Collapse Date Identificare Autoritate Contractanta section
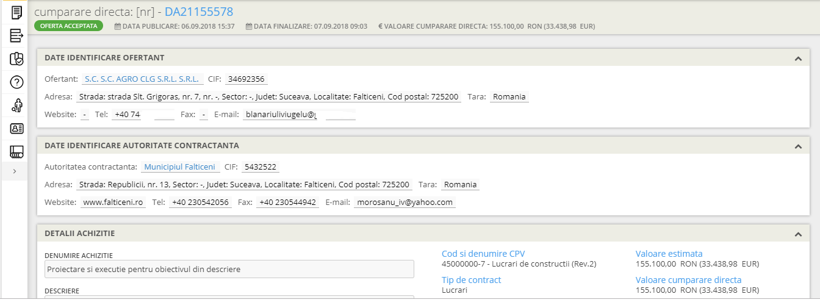The image size is (820, 305). [797, 146]
